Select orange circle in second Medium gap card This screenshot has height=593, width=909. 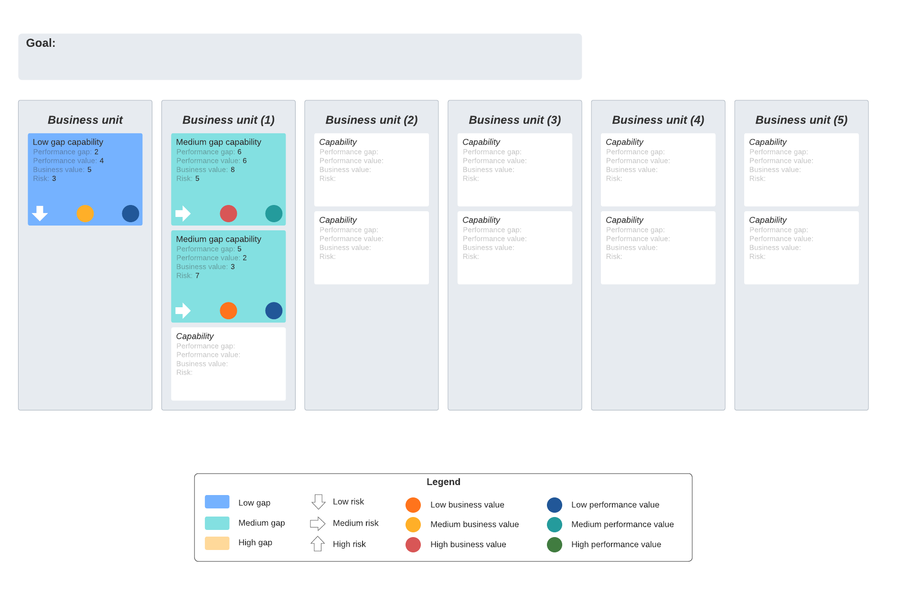pos(228,311)
